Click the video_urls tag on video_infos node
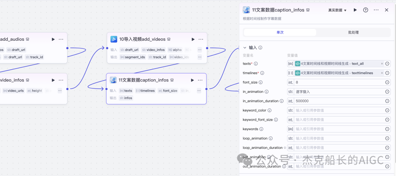 point(14,91)
